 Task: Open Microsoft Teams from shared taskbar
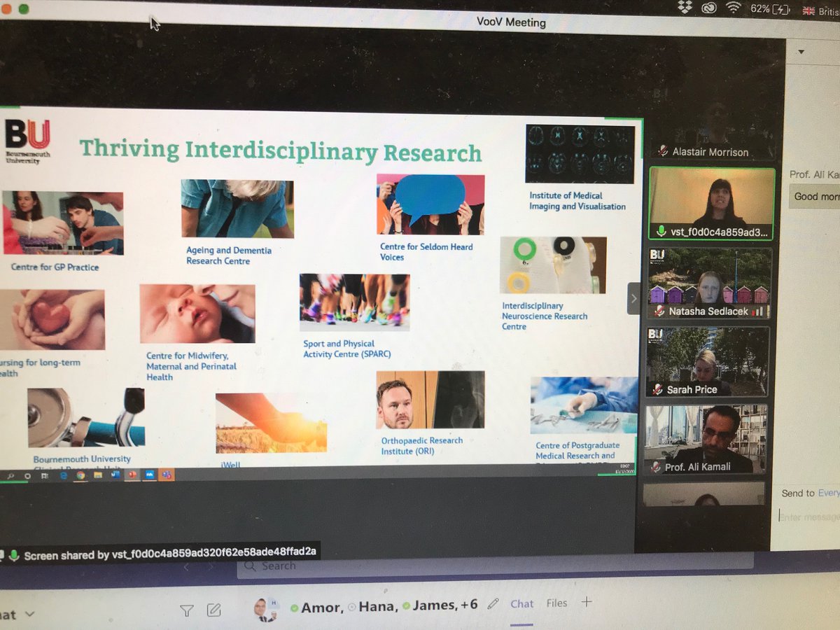click(x=167, y=475)
